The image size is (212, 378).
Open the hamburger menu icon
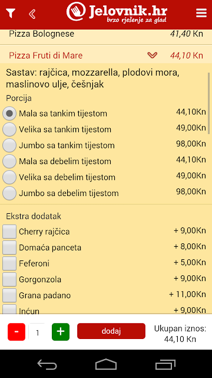click(201, 13)
